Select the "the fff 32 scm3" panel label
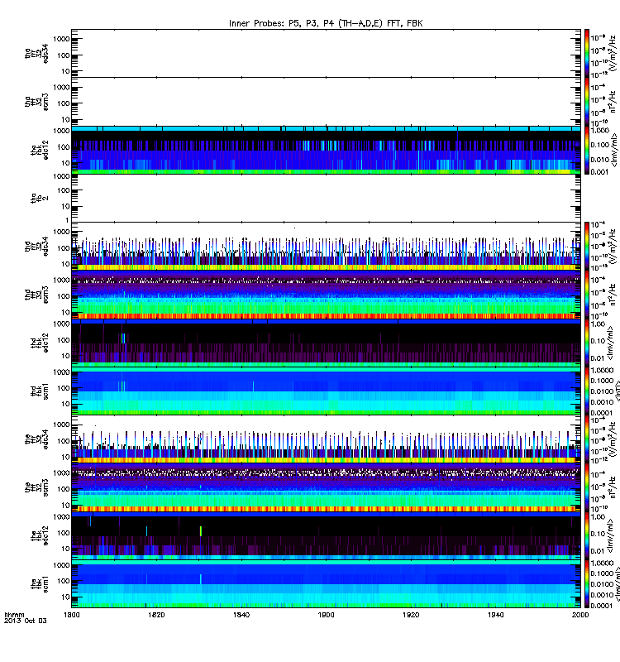620x662 pixels. click(36, 487)
